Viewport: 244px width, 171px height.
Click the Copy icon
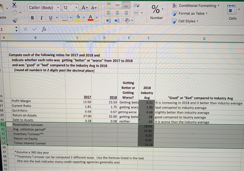[15, 13]
